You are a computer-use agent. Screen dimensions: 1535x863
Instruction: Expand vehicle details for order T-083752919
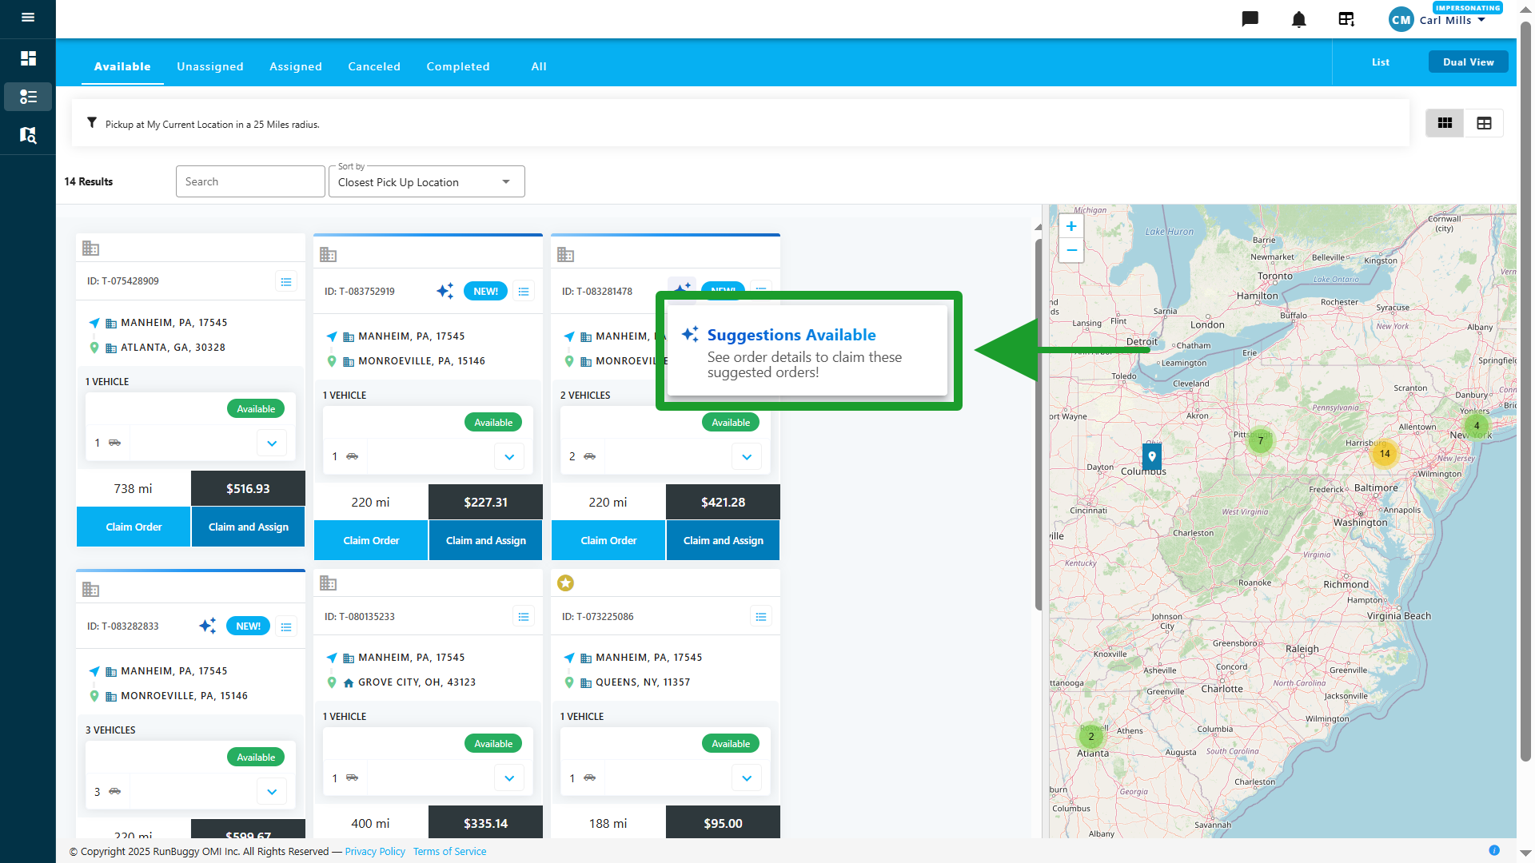(x=509, y=456)
